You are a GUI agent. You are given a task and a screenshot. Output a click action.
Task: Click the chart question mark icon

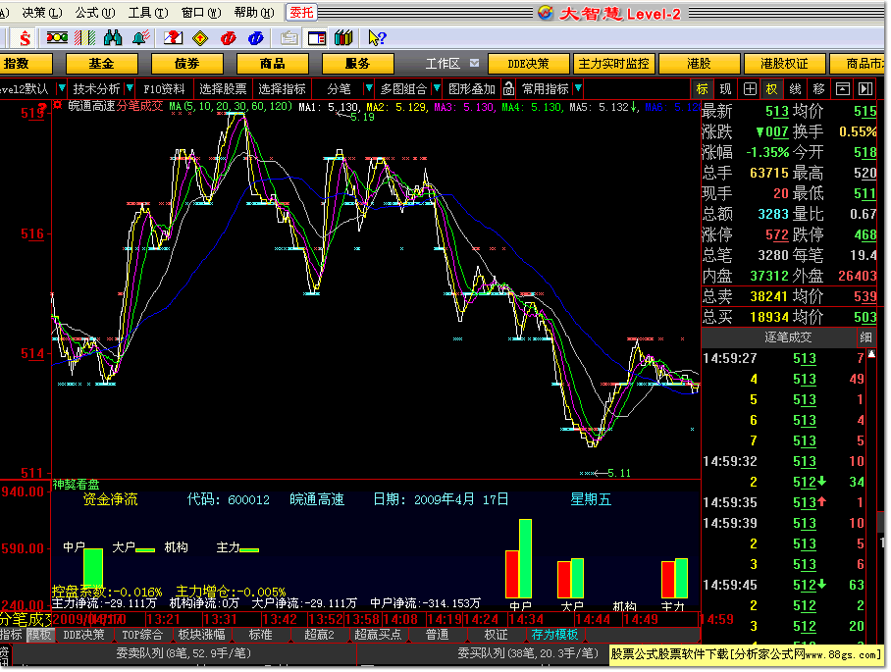tap(173, 38)
